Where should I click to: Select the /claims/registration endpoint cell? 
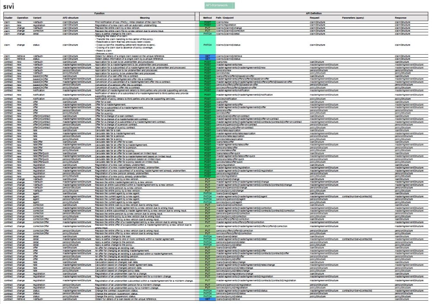[226, 25]
